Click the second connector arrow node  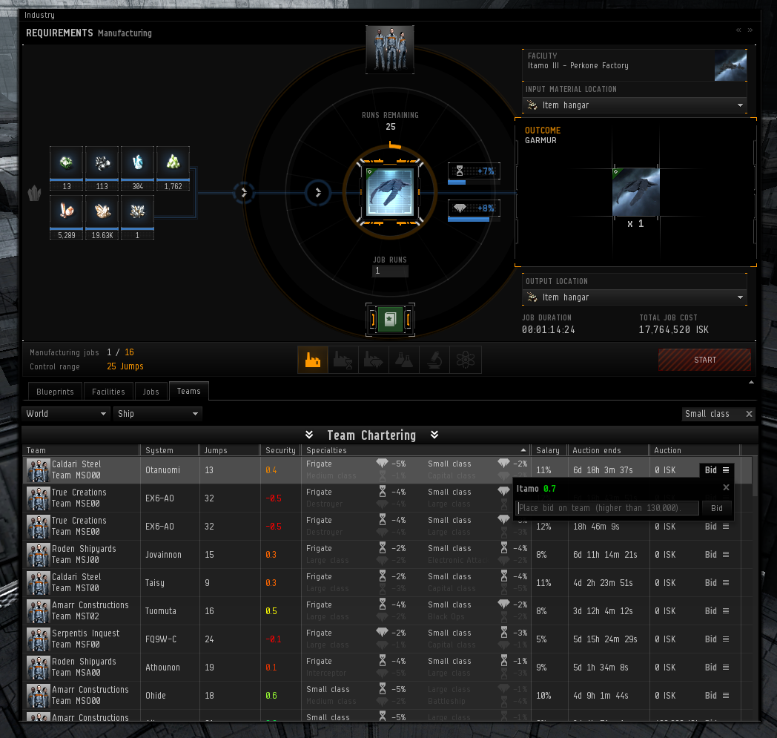tap(318, 193)
